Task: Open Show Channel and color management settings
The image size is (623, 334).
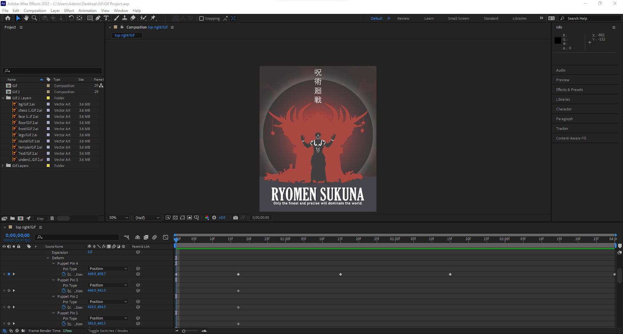Action: click(207, 217)
